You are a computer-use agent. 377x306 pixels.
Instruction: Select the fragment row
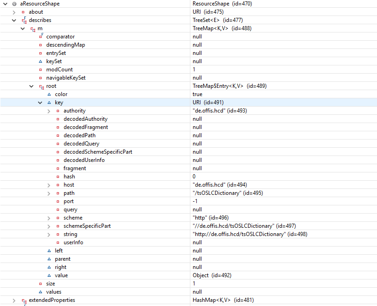188,168
